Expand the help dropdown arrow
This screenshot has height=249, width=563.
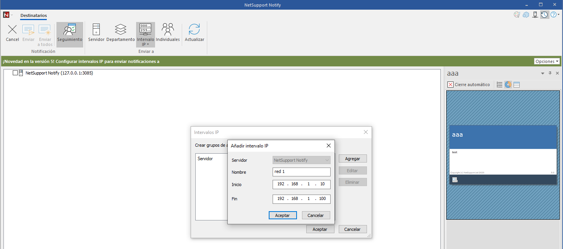[559, 15]
